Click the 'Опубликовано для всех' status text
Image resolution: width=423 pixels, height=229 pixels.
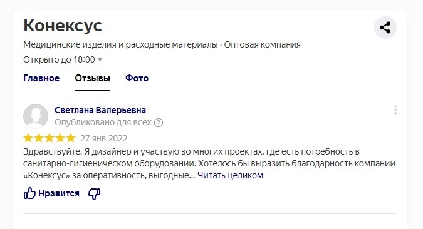(x=103, y=122)
